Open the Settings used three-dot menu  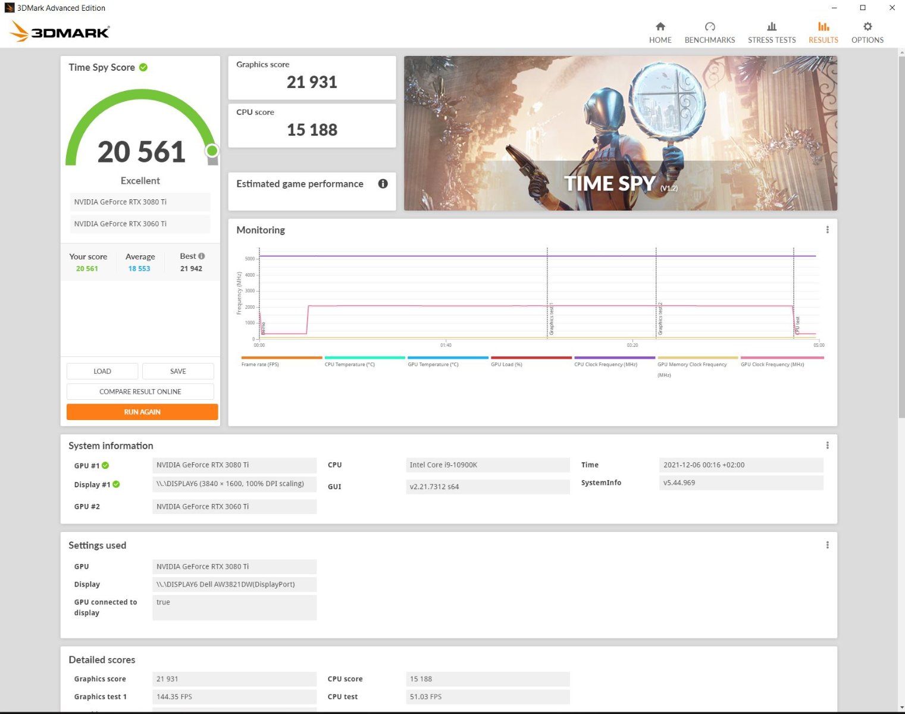pyautogui.click(x=827, y=544)
